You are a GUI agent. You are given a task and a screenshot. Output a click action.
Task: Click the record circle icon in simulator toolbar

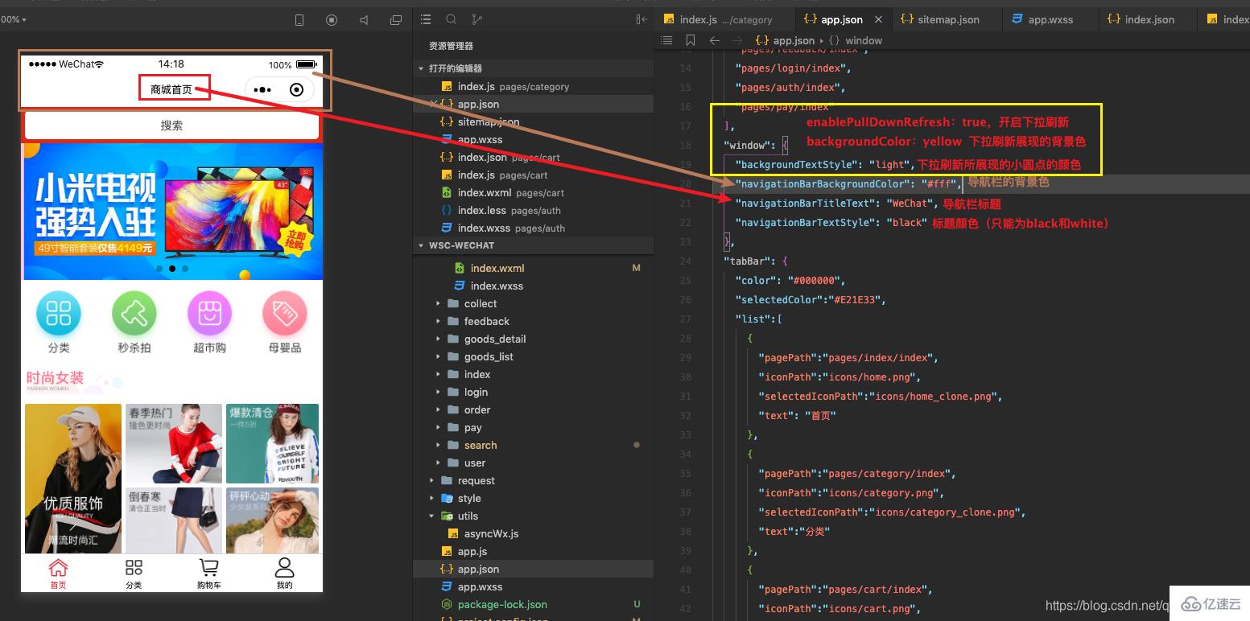click(332, 20)
